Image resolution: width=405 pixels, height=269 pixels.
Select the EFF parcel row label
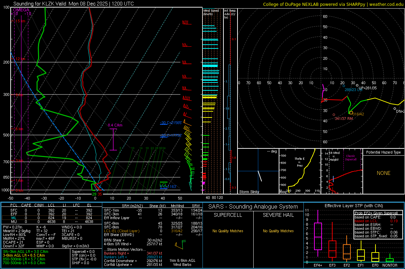pos(14,214)
